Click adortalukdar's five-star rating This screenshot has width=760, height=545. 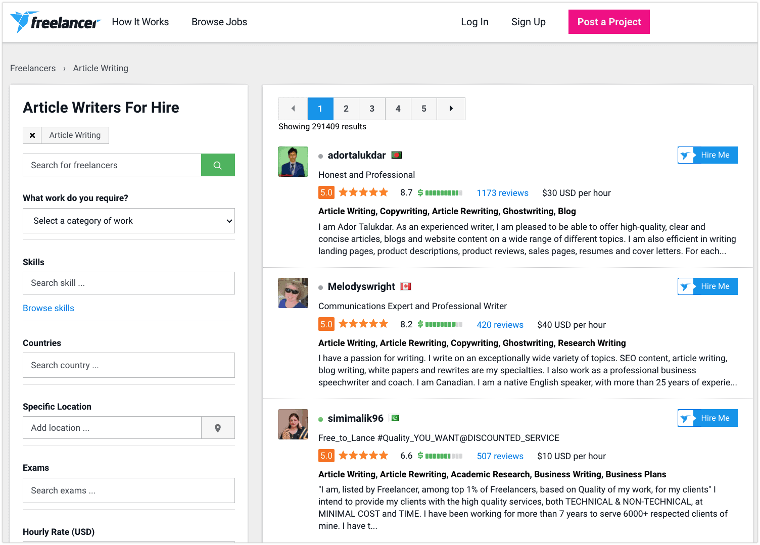coord(363,192)
